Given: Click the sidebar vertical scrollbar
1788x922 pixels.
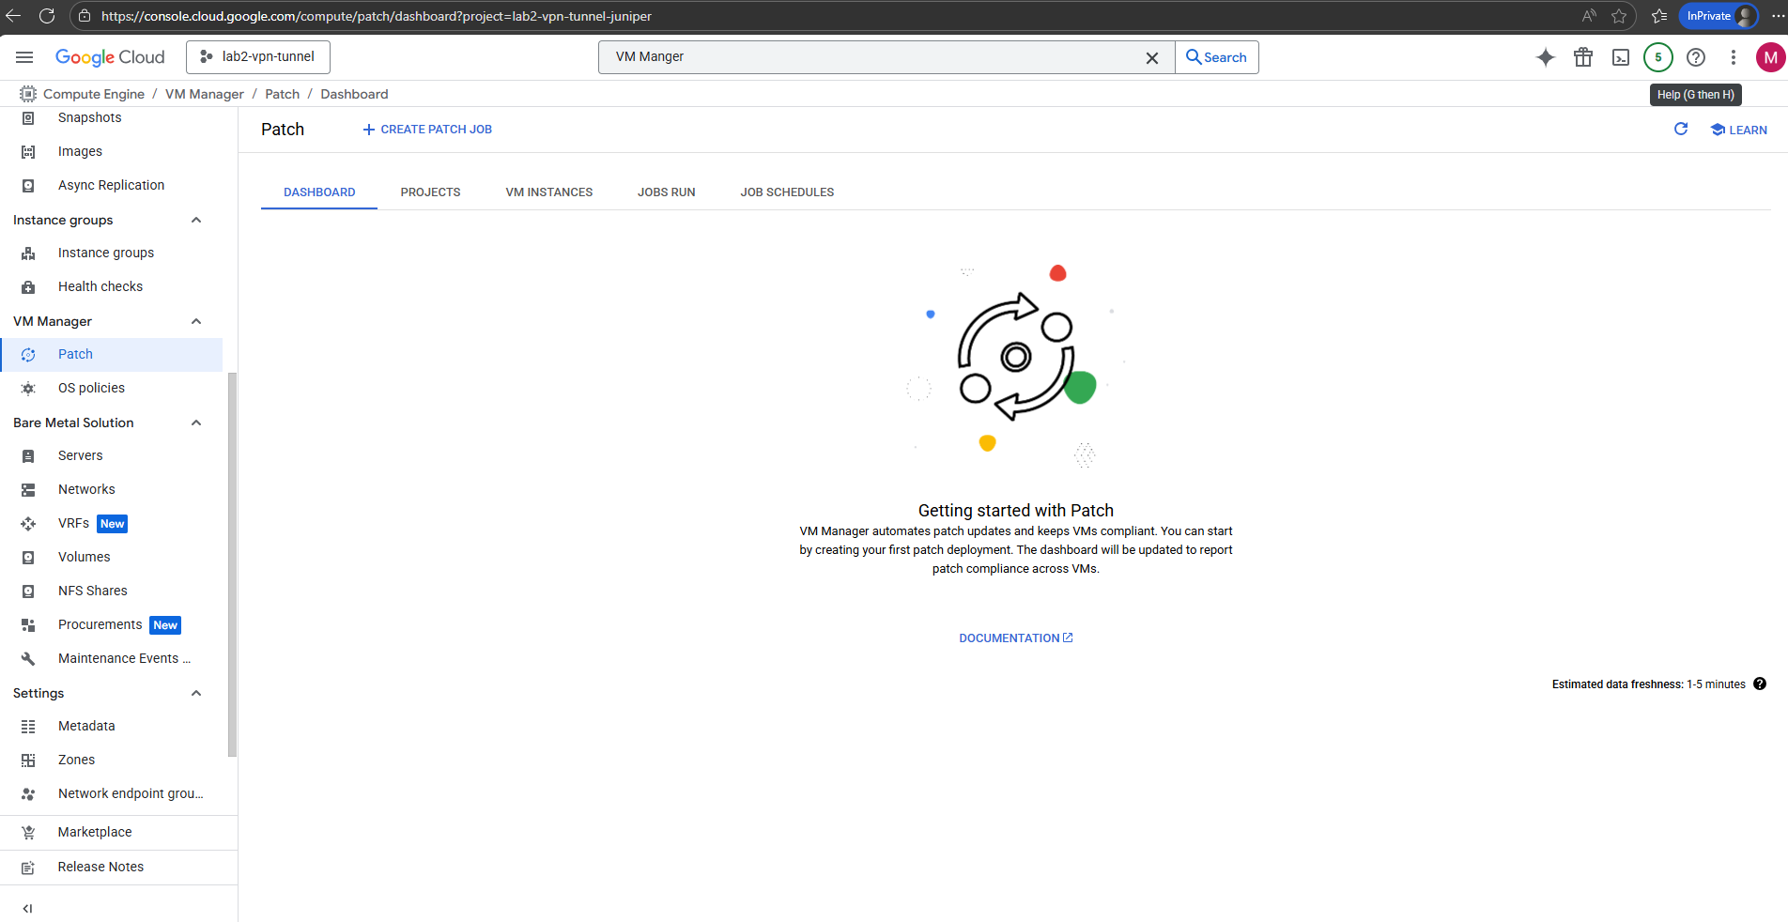Looking at the screenshot, I should click(232, 563).
